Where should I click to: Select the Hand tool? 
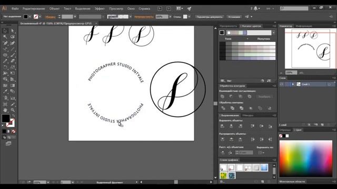tap(5, 110)
